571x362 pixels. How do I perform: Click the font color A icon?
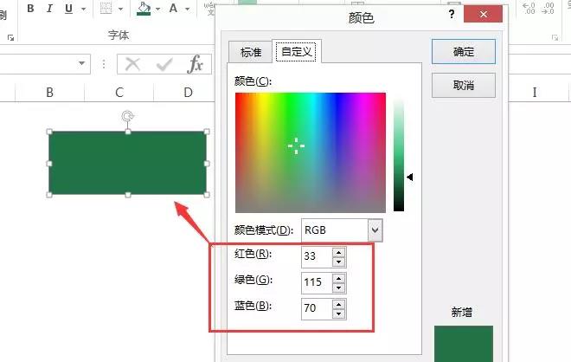173,9
